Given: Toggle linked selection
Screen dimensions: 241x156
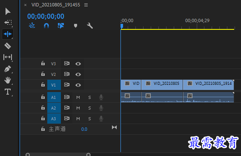Looking at the screenshot, I should 61,26.
